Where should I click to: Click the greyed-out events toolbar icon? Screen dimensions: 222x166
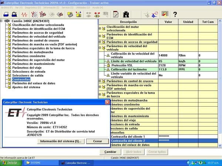(51, 14)
